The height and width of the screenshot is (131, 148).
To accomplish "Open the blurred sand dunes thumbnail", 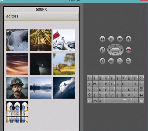I will coord(17,64).
